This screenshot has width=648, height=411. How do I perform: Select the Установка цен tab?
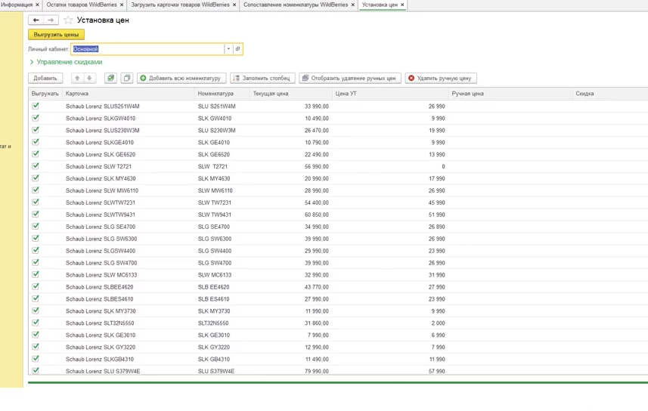click(380, 5)
